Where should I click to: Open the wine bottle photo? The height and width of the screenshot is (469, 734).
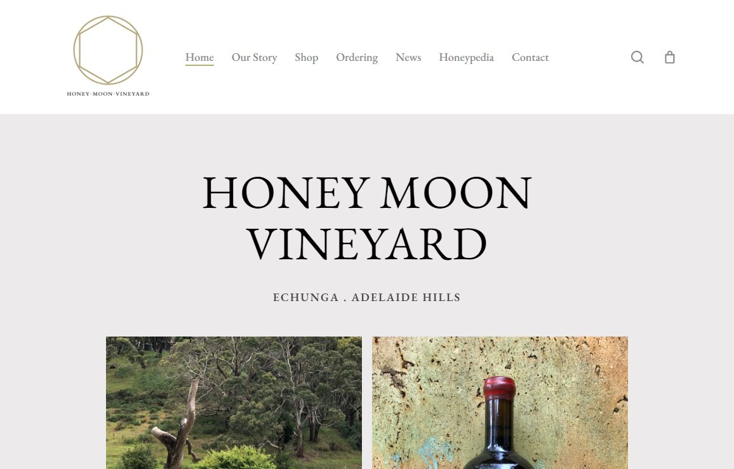coord(500,402)
